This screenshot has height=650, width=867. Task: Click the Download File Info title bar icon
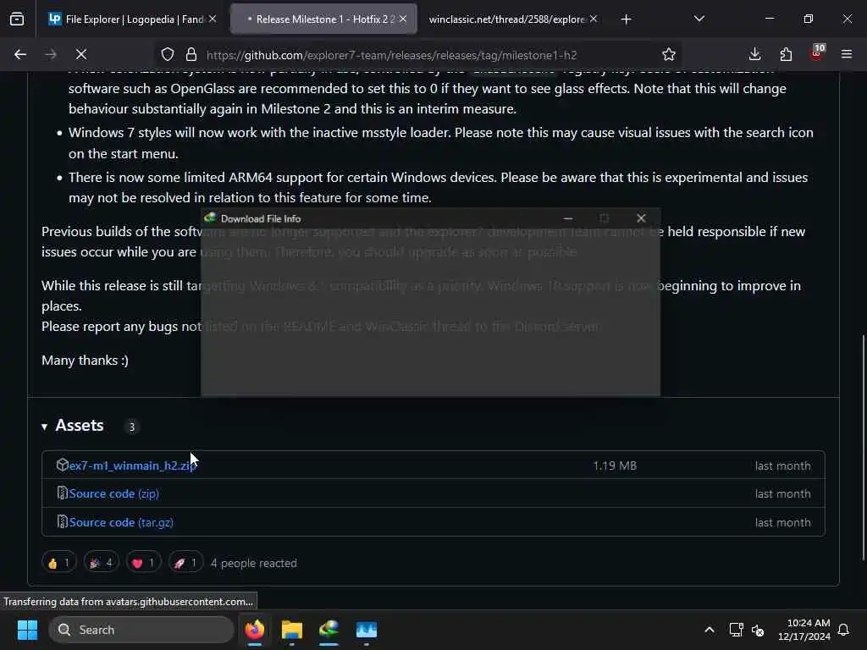tap(210, 218)
